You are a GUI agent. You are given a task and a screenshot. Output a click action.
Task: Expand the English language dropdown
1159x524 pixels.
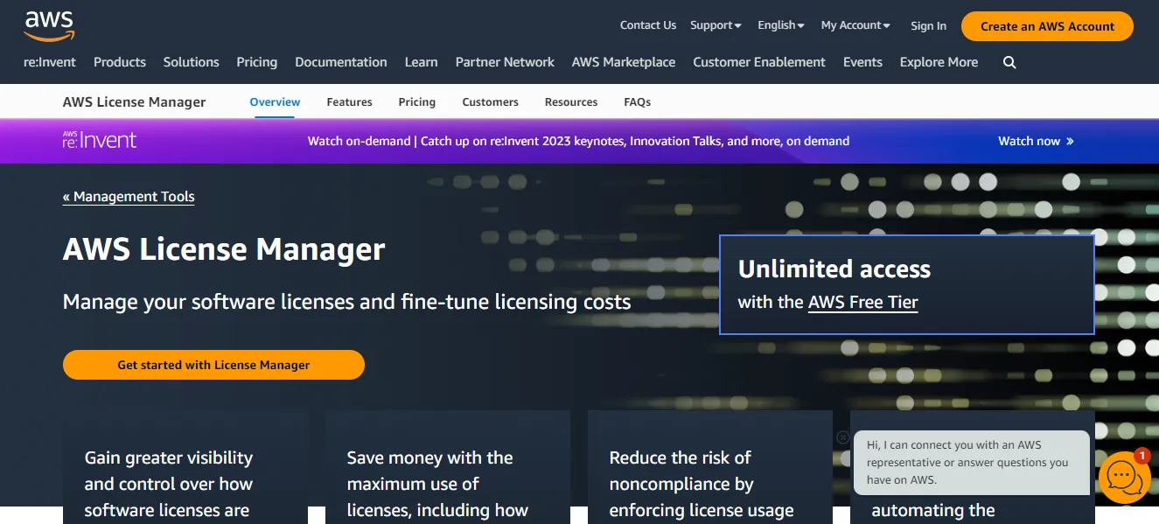[781, 25]
